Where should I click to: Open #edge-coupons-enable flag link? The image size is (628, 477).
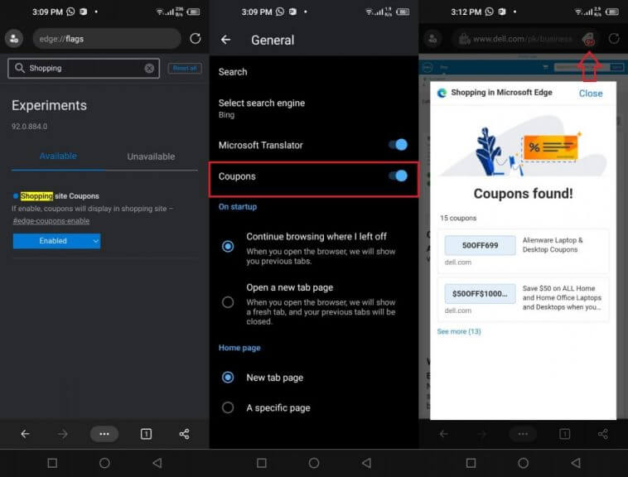pos(51,221)
